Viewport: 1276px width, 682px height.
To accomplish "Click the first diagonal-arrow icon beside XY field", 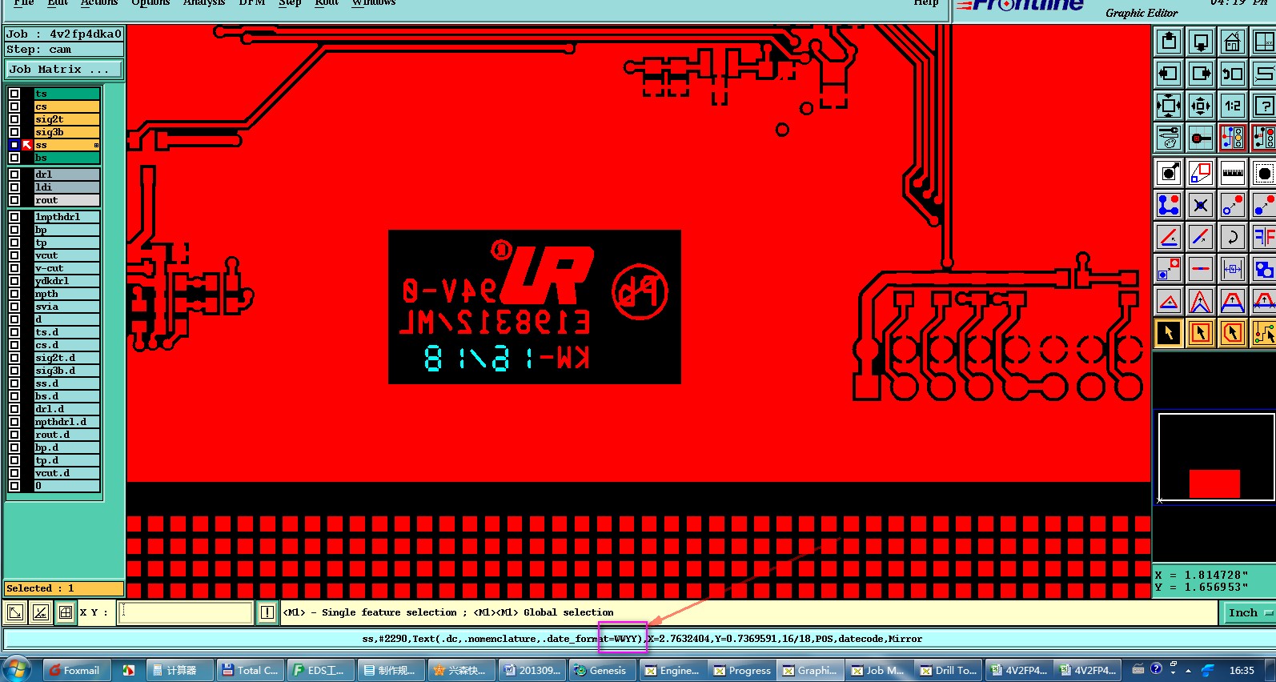I will point(15,613).
